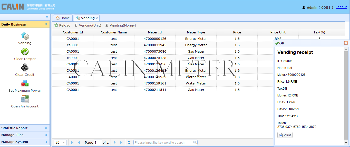The image size is (350, 147).
Task: Expand the Manage System panel
Action: pyautogui.click(x=46, y=142)
